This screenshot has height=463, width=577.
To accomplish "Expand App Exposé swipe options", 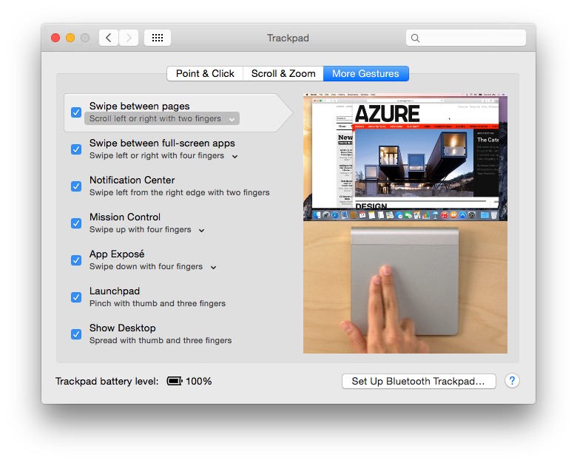I will [213, 267].
